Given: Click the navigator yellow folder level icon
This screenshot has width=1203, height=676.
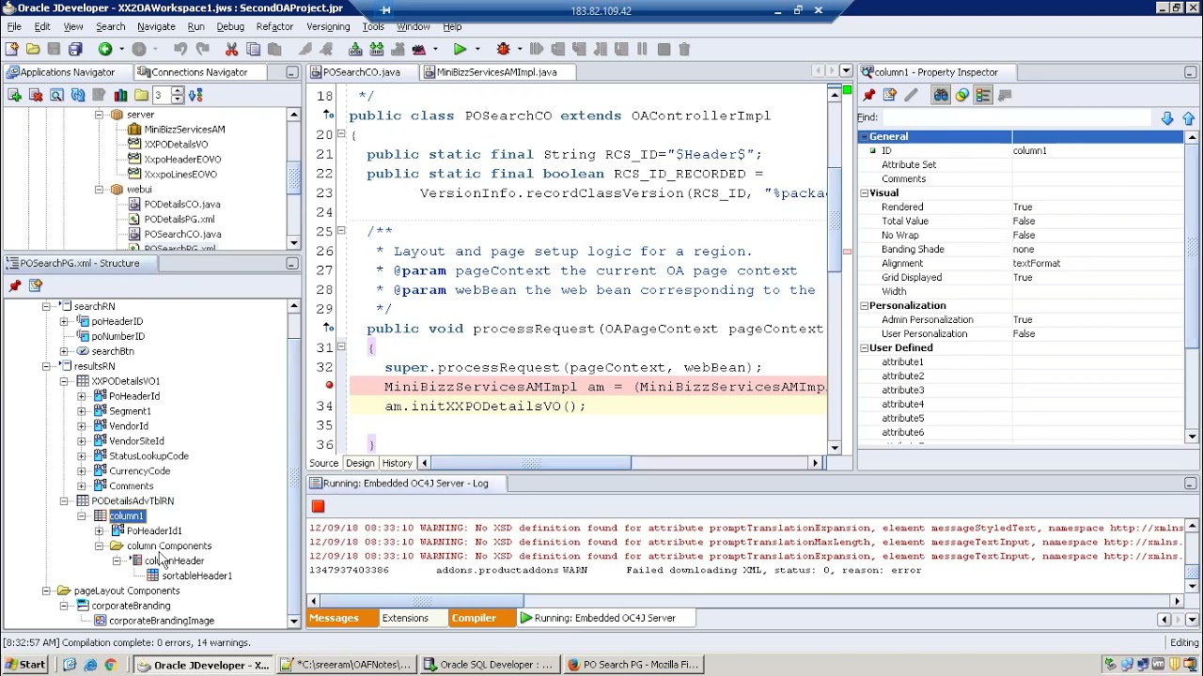Looking at the screenshot, I should pyautogui.click(x=141, y=95).
